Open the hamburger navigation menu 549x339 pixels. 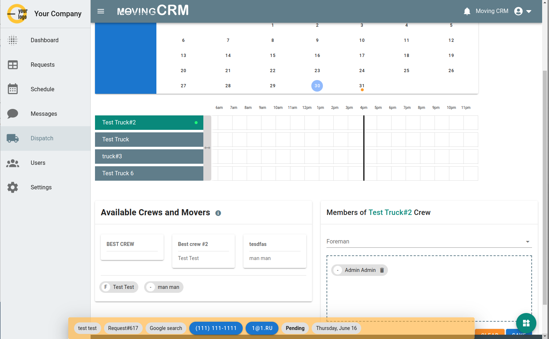tap(101, 11)
